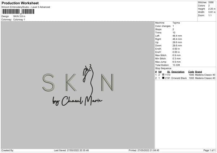This screenshot has width=217, height=153.
Task: Click the Trims value 10
Action: (174, 32)
